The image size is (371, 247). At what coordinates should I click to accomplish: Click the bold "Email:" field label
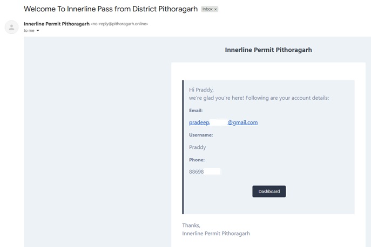click(x=195, y=111)
